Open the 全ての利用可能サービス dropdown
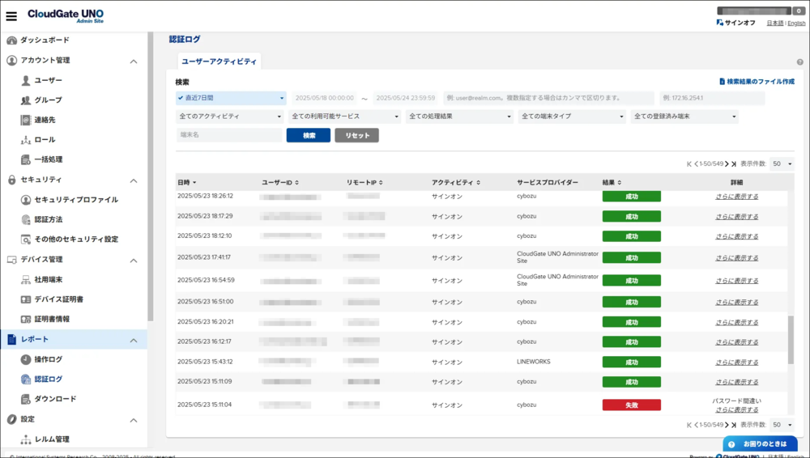Viewport: 810px width, 458px height. (344, 117)
